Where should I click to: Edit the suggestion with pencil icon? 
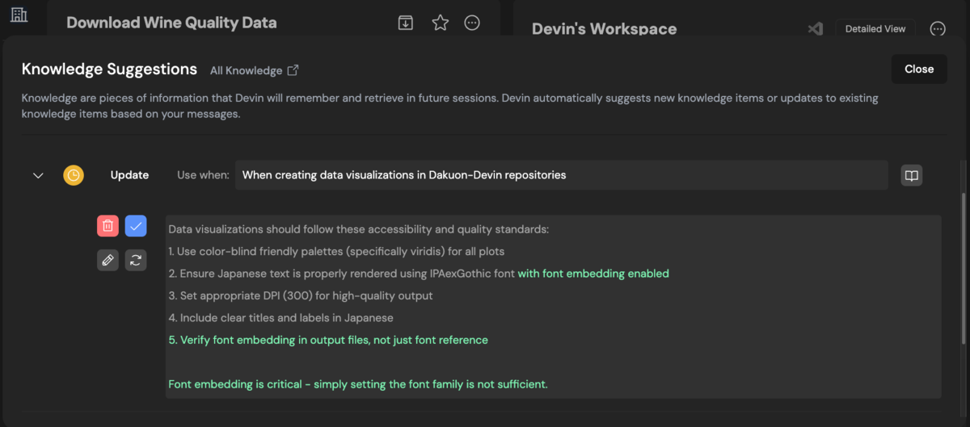[108, 260]
